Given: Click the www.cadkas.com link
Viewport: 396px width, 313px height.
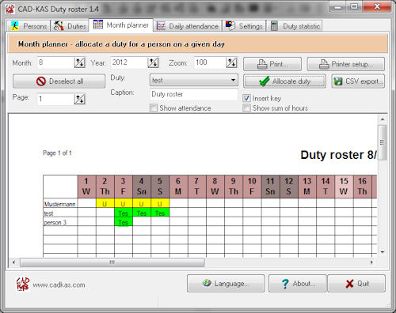Looking at the screenshot, I should [59, 285].
